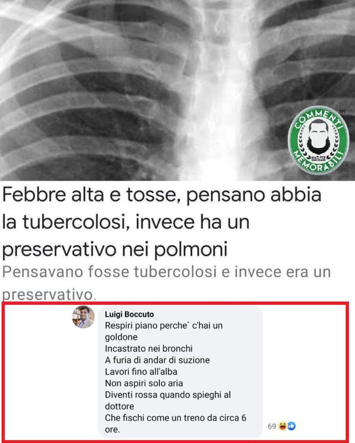Click the word 'dottore' in the comment

[119, 406]
